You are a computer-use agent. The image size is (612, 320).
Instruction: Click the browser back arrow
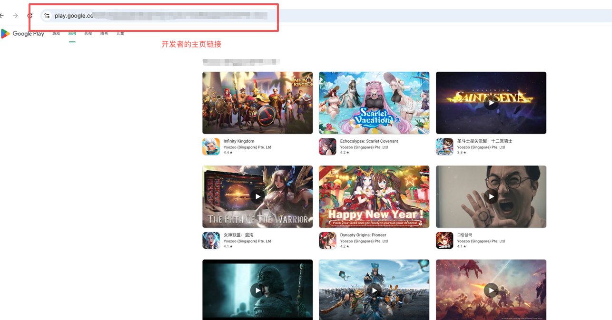2,16
